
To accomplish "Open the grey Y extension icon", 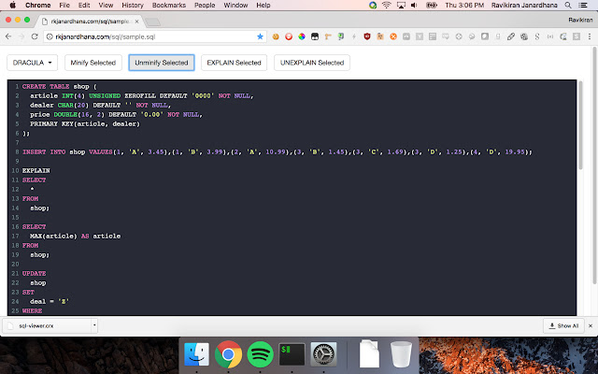I will click(x=420, y=36).
